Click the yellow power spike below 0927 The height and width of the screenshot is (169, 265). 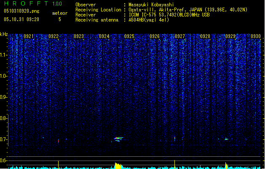[174, 164]
